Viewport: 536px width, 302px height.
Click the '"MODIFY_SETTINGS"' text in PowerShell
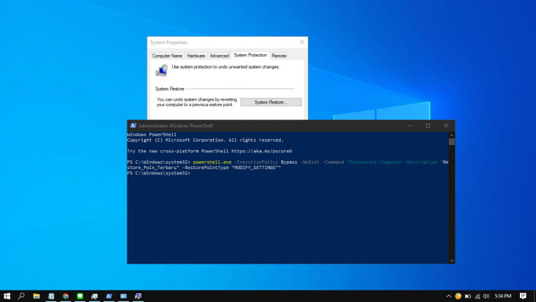[x=255, y=167]
